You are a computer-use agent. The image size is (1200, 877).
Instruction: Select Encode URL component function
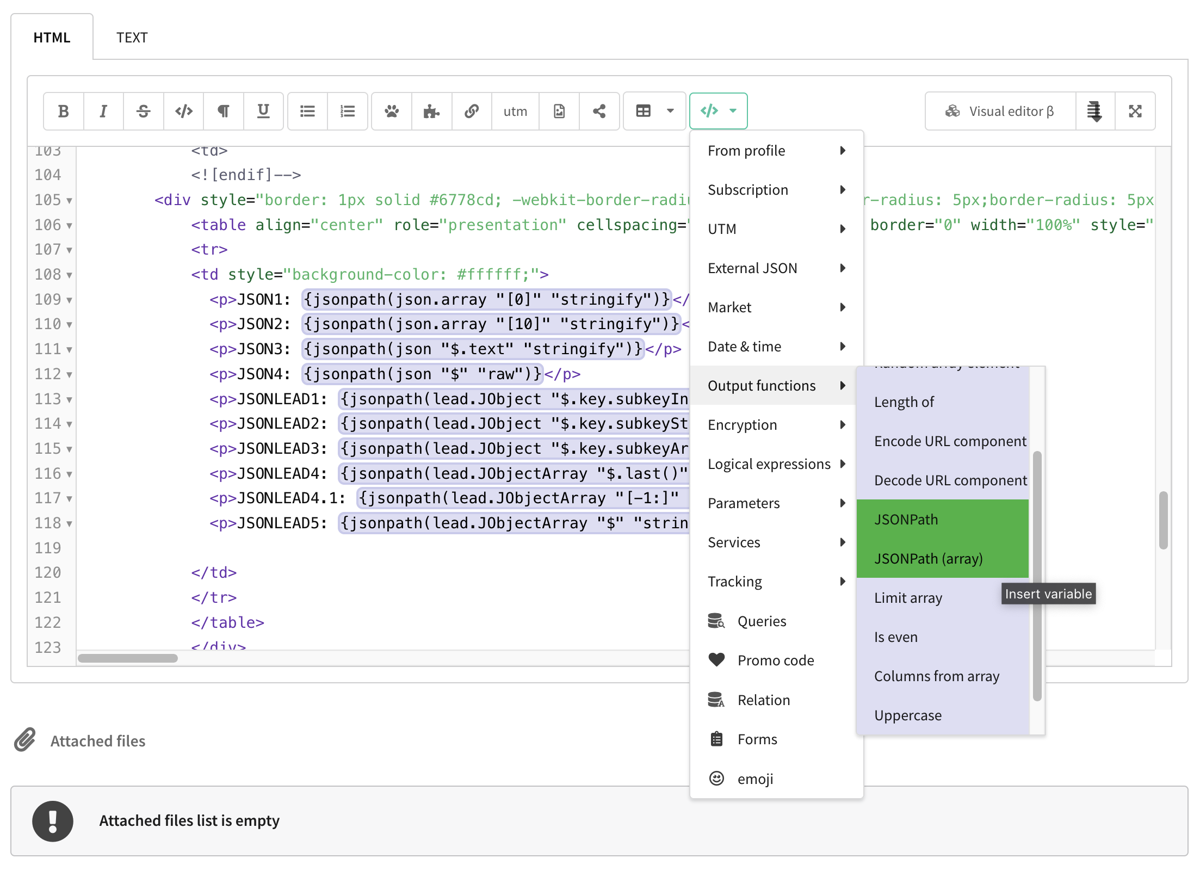pos(943,441)
